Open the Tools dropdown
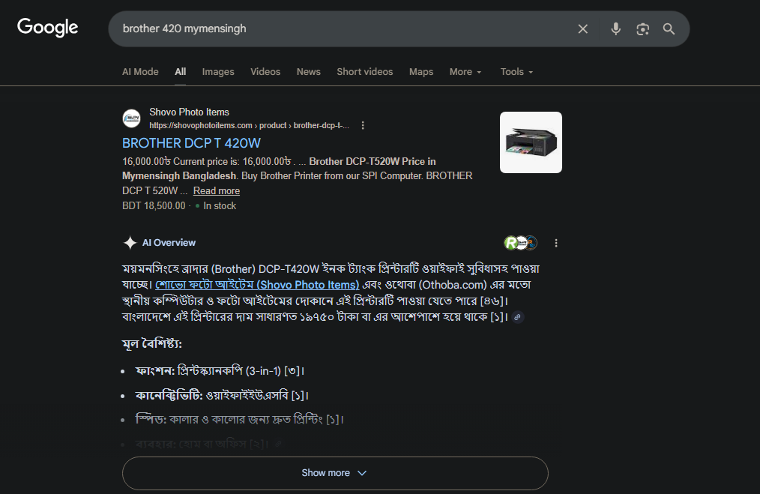This screenshot has width=760, height=494. click(516, 72)
